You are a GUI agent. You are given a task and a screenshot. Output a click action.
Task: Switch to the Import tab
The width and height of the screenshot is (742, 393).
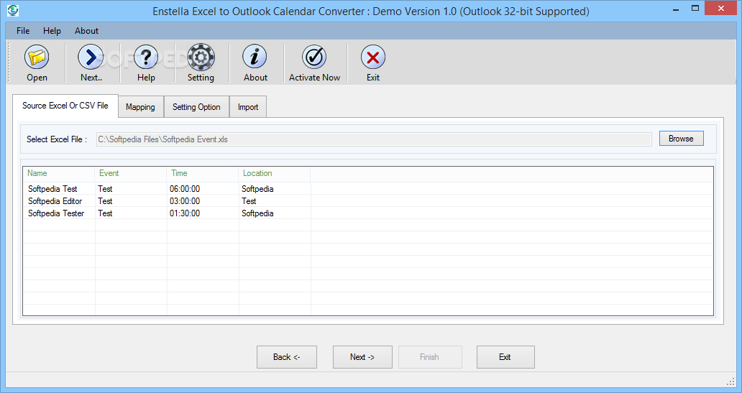tap(248, 107)
